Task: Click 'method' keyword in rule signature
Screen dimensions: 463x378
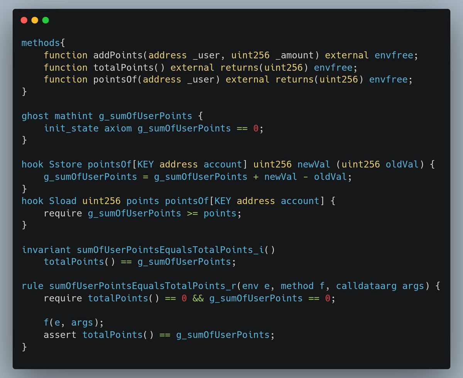Action: point(297,286)
